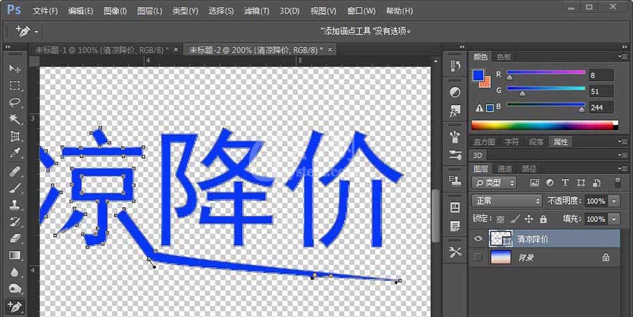Toggle pixel layer filter

point(535,183)
